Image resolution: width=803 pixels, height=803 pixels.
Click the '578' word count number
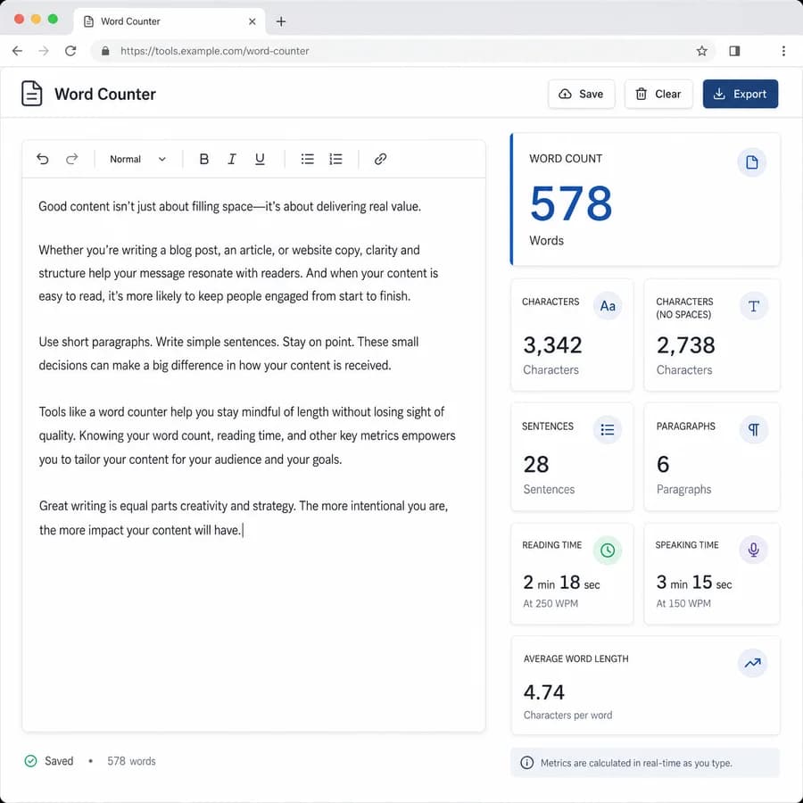570,203
